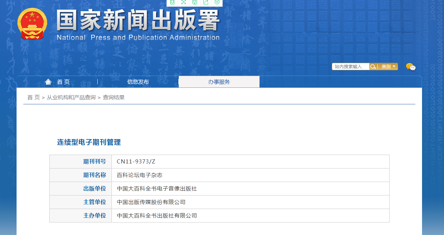This screenshot has height=235, width=444.
Task: Click the 百科论坛电子杂志 journal name
Action: tap(140, 175)
